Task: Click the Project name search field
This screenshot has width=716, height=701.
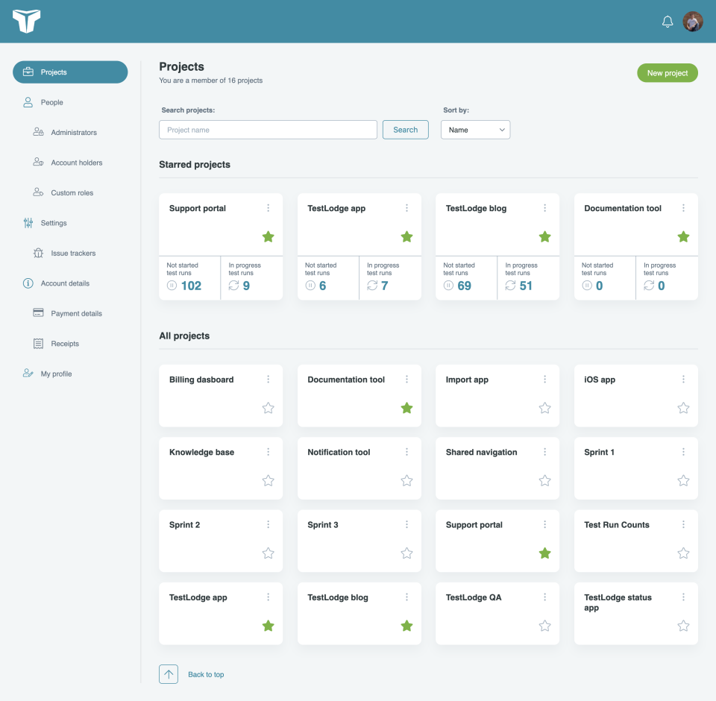Action: coord(267,129)
